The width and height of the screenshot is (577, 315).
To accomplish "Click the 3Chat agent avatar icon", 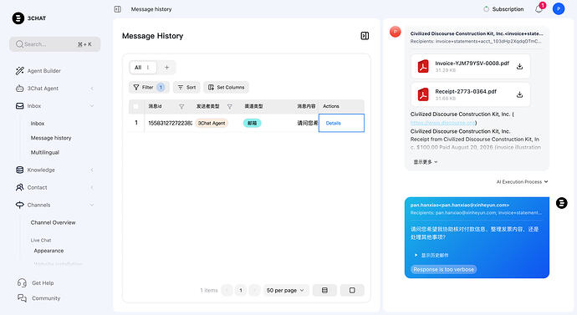I will pyautogui.click(x=562, y=203).
